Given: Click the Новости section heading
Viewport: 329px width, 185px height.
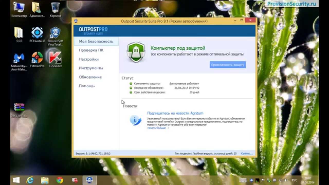Looking at the screenshot, I should point(130,106).
